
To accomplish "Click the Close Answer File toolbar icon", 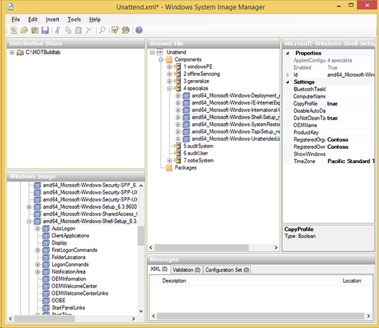I will coord(34,30).
